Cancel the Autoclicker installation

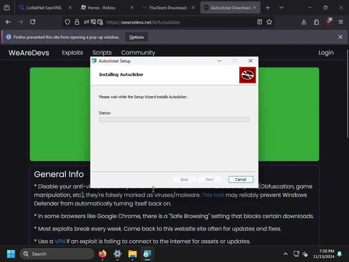[x=241, y=179]
